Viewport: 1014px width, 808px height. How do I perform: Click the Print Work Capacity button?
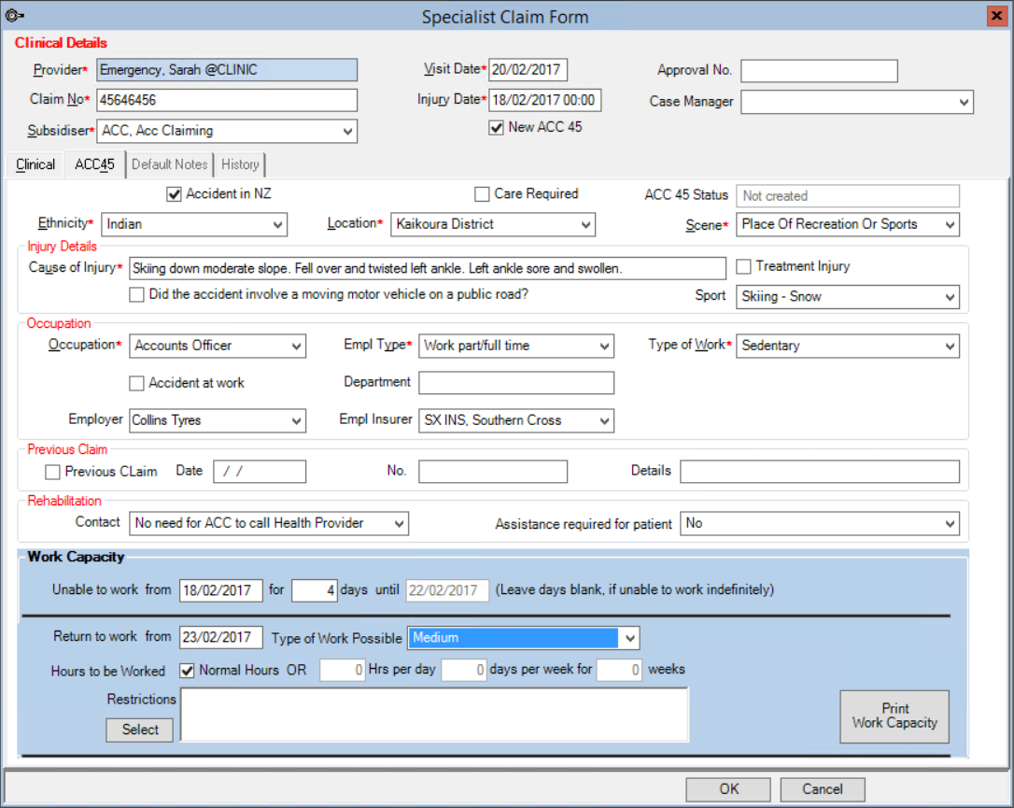pyautogui.click(x=894, y=716)
